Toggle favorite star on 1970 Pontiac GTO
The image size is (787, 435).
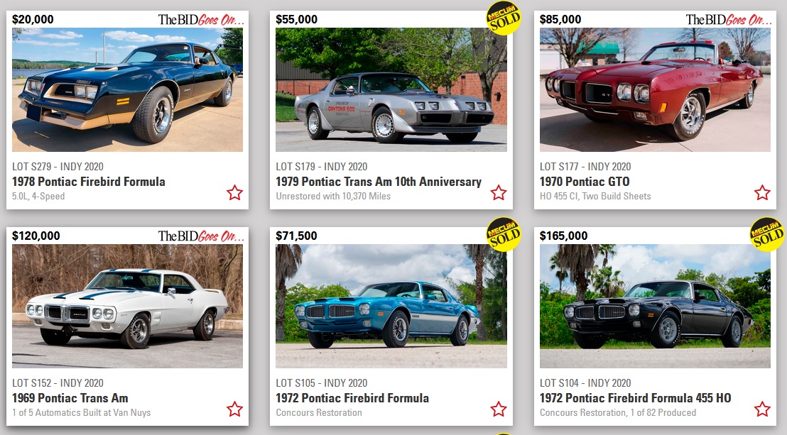pos(762,193)
